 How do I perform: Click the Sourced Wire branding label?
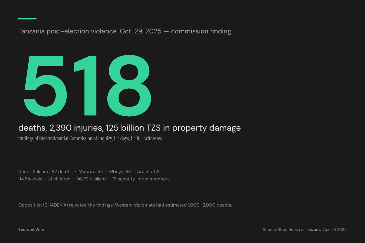tap(31, 229)
